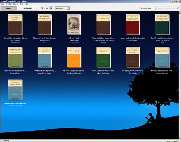
Task: Open the Nach Autor sort dropdown
Action: [x=62, y=8]
